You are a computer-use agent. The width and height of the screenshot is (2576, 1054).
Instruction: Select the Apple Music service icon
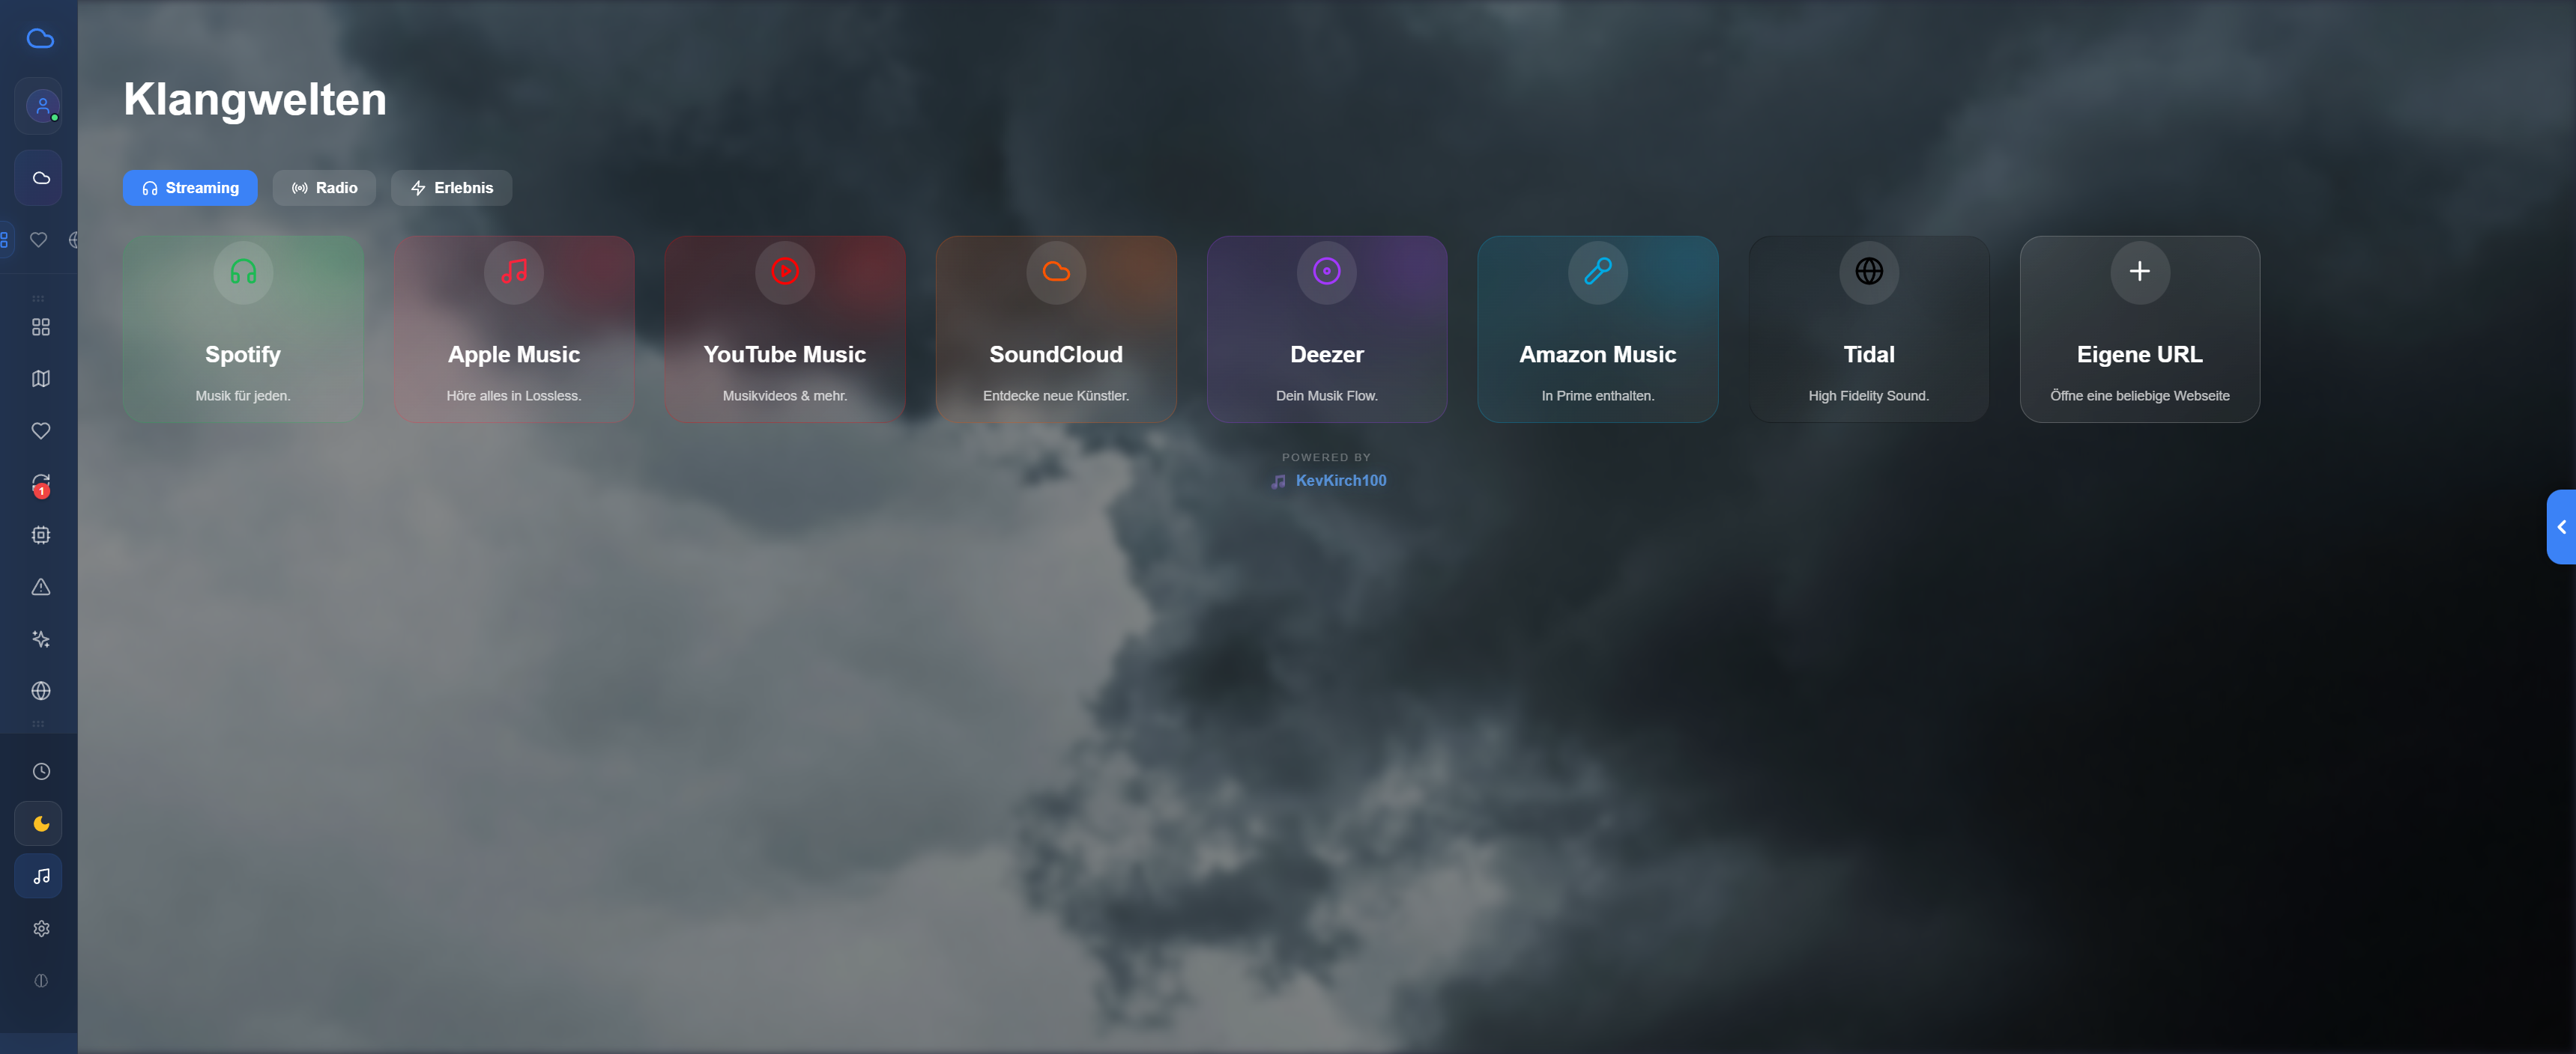click(x=513, y=272)
